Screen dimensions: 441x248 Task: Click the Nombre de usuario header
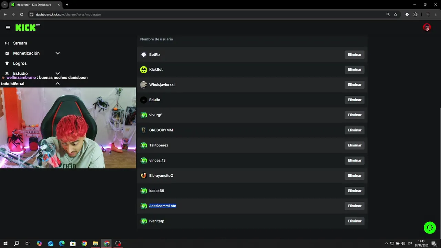pos(156,39)
